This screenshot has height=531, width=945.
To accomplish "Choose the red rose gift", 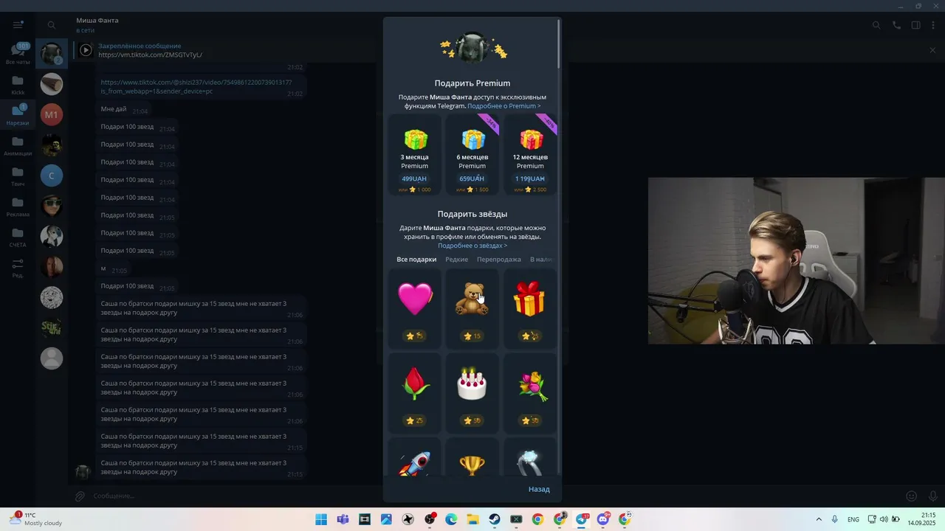I will pos(415,393).
